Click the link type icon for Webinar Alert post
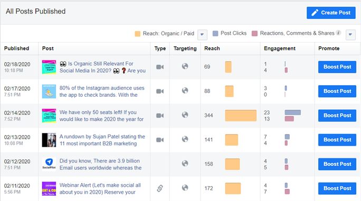Viewport: 361px width, 201px height. (160, 188)
